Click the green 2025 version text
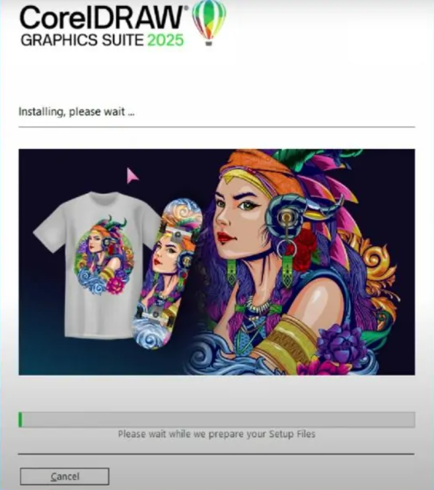 tap(165, 40)
